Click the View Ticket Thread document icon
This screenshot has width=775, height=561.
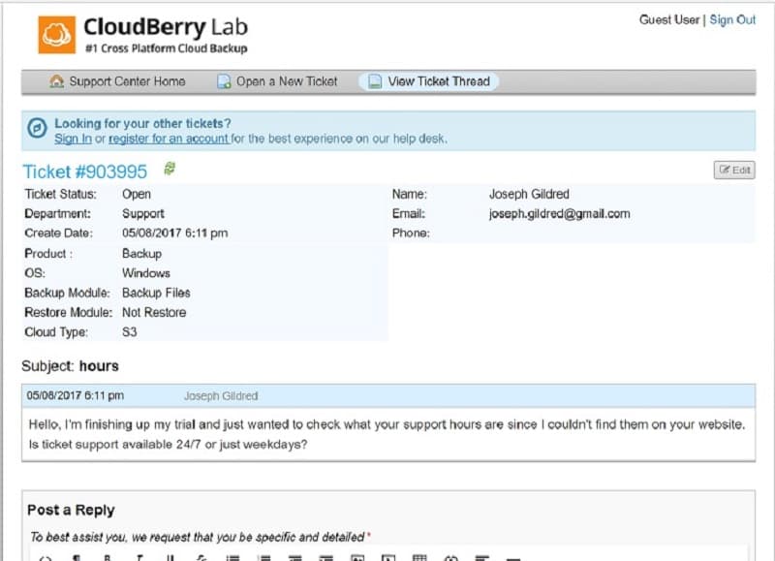click(375, 81)
